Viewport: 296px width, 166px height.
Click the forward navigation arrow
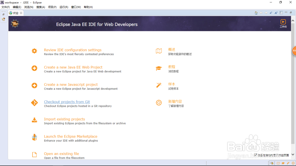tap(266, 13)
